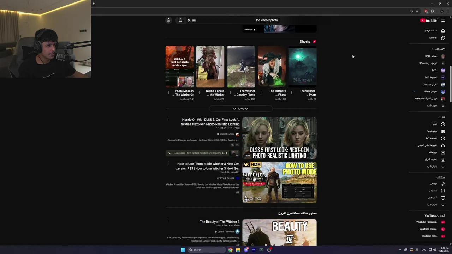The image size is (452, 254).
Task: Bookmark this page with the star icon
Action: 417,11
